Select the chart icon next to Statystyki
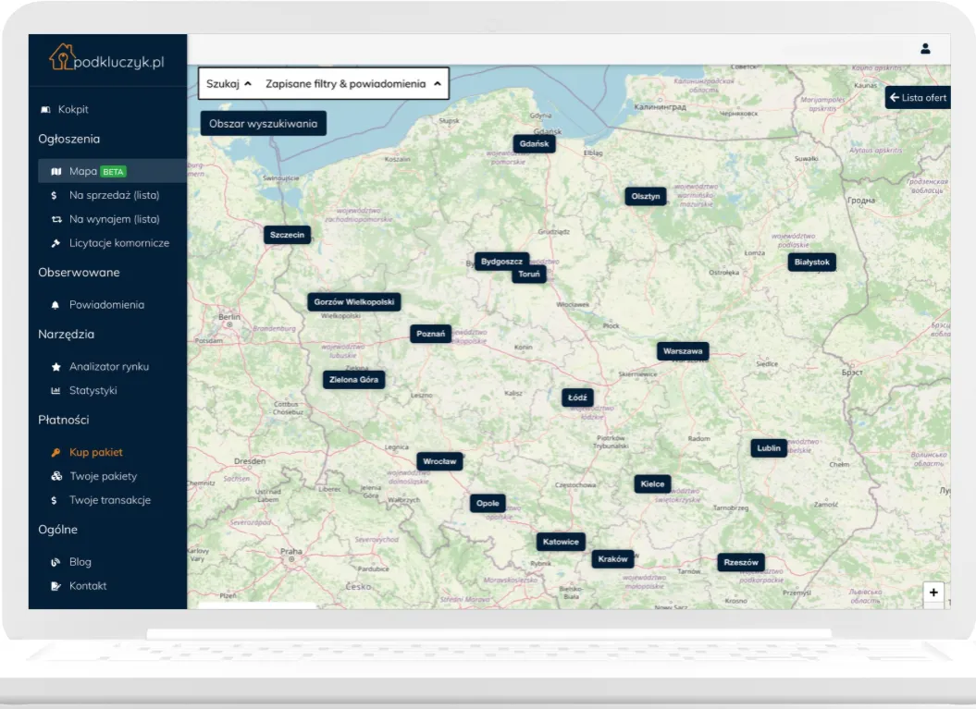The height and width of the screenshot is (709, 976). click(57, 390)
